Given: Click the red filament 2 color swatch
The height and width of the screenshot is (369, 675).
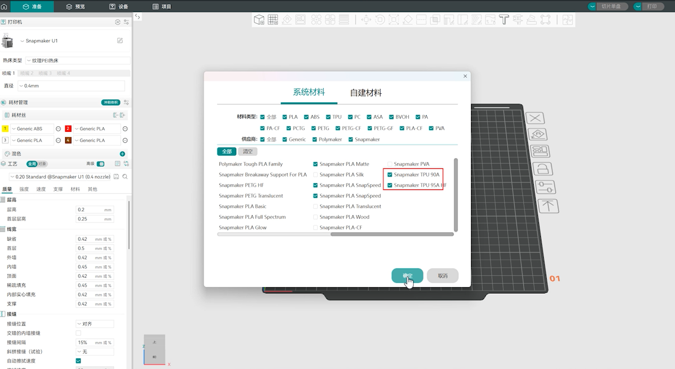Looking at the screenshot, I should click(x=68, y=129).
